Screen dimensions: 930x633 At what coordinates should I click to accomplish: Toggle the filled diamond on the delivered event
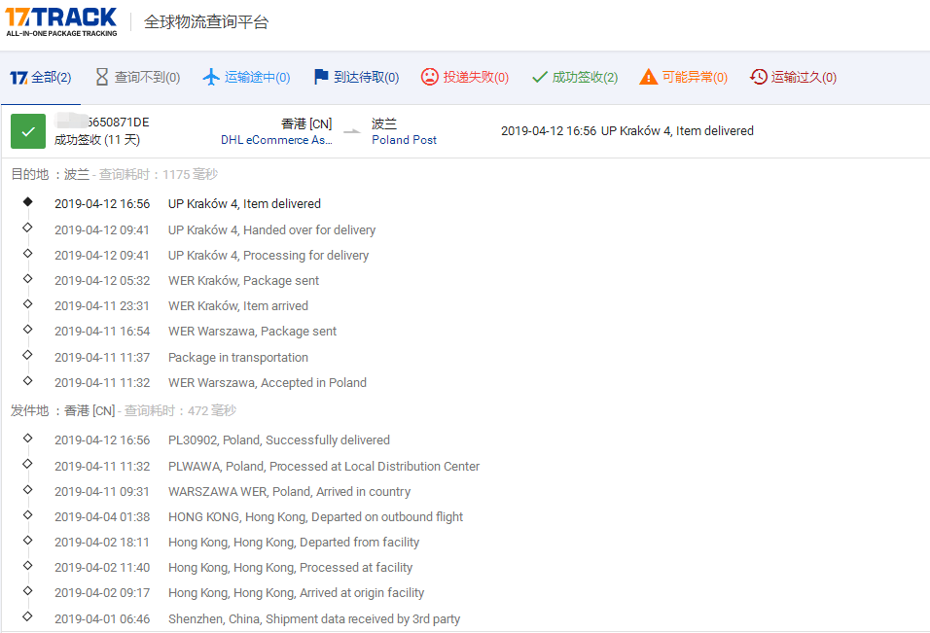pyautogui.click(x=27, y=201)
